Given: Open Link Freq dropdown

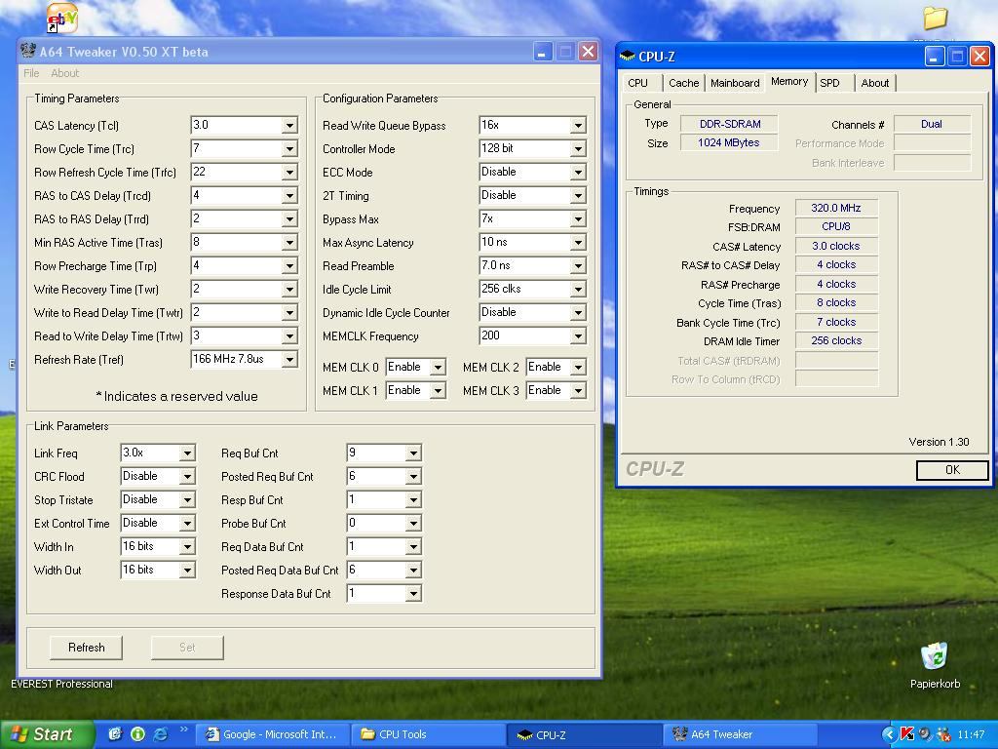Looking at the screenshot, I should click(187, 453).
